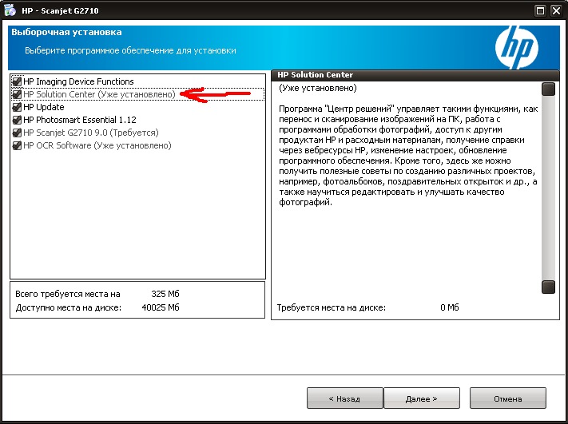Click the Требуется места на диске label
This screenshot has height=424, width=568.
pos(332,307)
